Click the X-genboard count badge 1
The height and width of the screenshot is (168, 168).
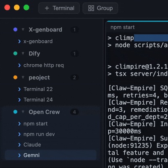(74, 30)
